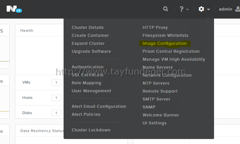Click the Hosts count box
Image resolution: width=240 pixels, height=144 pixels.
coord(56,98)
